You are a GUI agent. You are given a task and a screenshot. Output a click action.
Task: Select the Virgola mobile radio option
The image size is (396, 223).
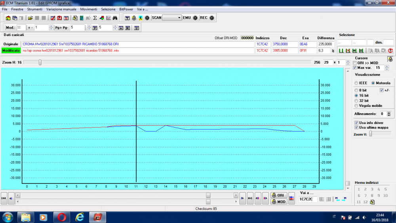pos(356,106)
